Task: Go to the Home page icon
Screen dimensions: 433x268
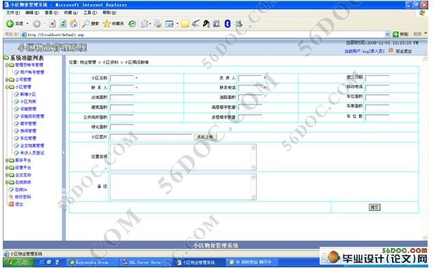Action: tap(74, 24)
